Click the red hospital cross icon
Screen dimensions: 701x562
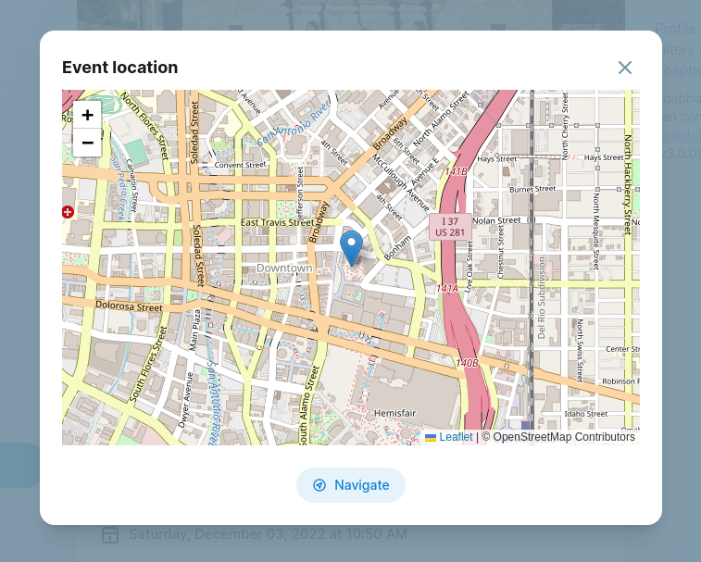68,212
